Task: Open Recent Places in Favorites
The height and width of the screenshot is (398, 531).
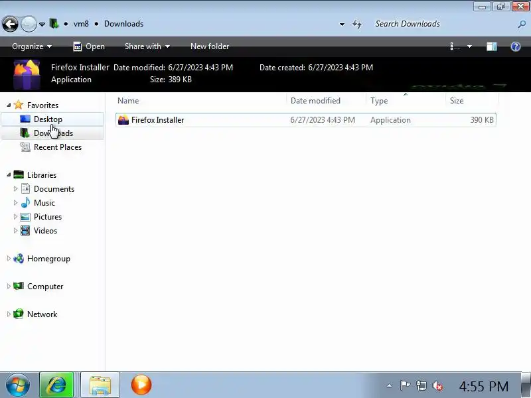Action: (x=58, y=147)
